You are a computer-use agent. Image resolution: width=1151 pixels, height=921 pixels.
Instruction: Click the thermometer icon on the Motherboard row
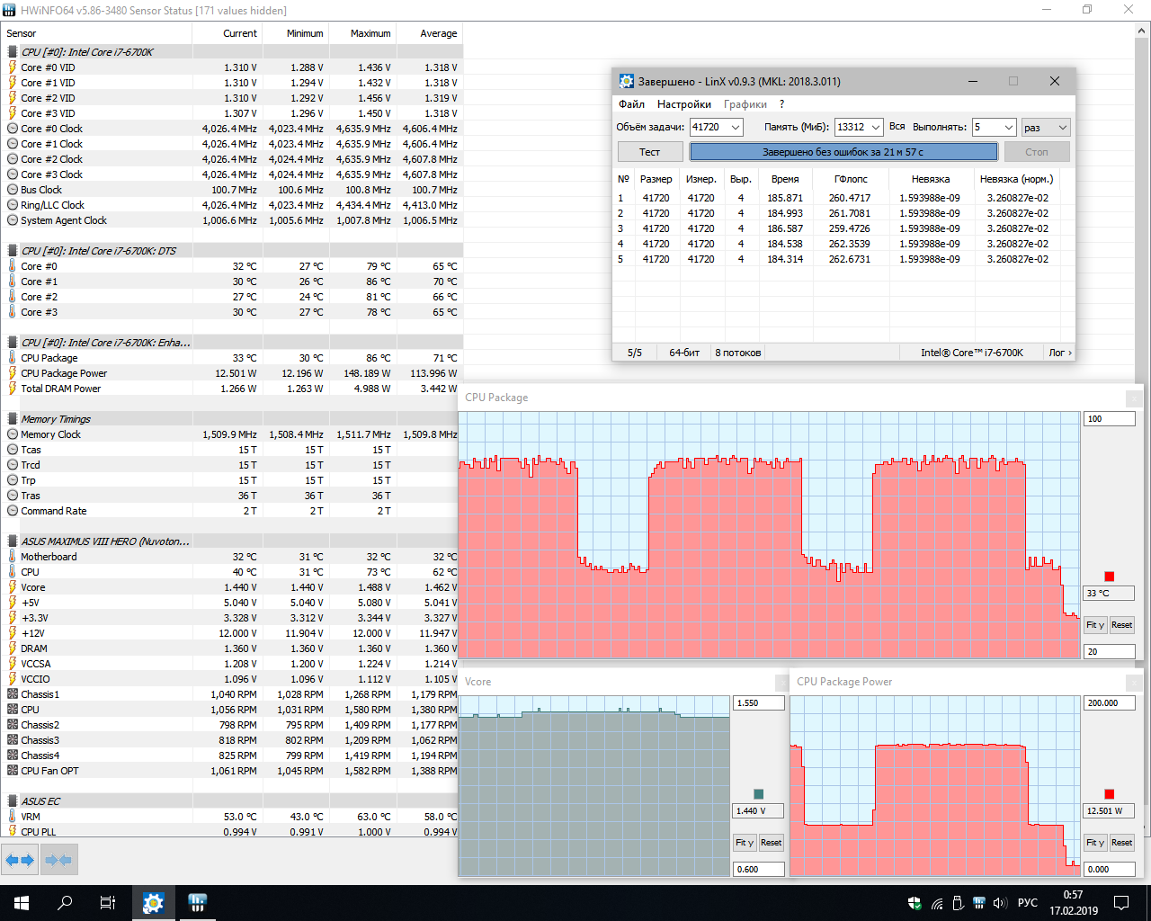[x=13, y=557]
